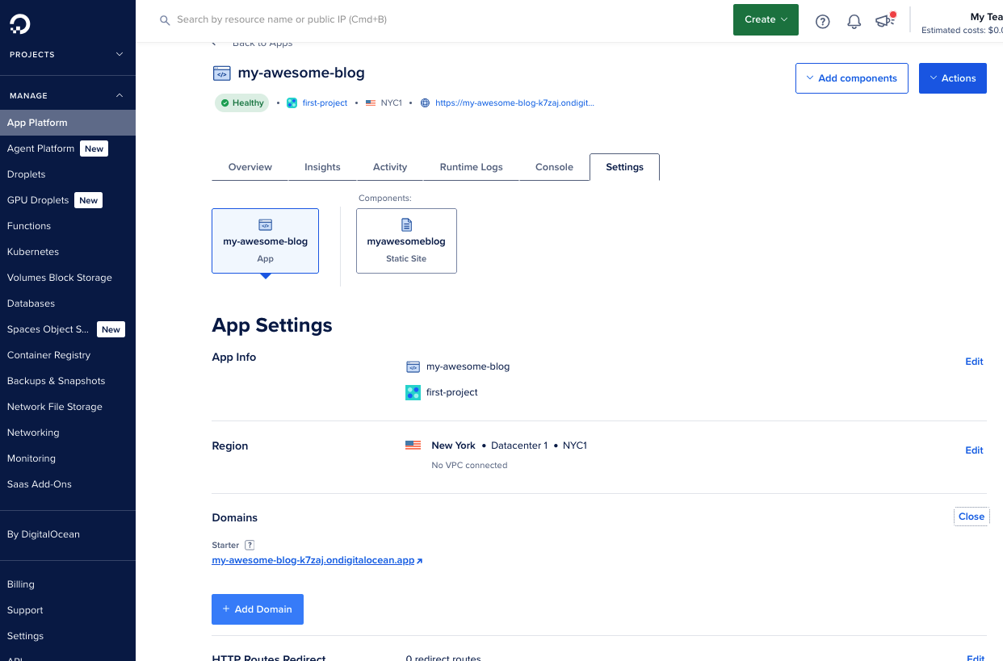The width and height of the screenshot is (1003, 661).
Task: Click the announcements megaphone icon
Action: click(x=885, y=22)
